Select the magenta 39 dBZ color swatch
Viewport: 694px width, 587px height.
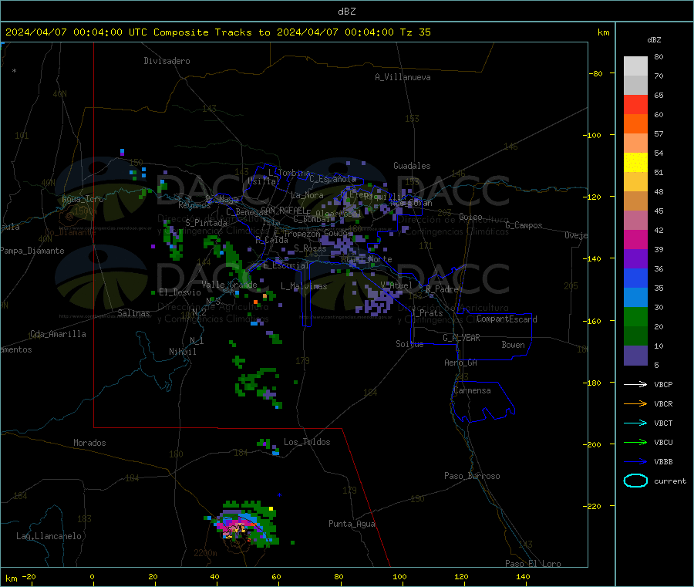pos(635,239)
